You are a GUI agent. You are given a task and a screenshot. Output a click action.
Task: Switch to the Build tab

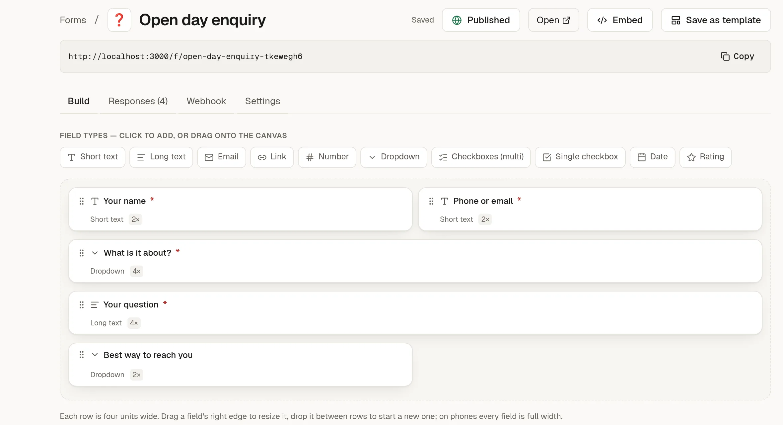(79, 101)
